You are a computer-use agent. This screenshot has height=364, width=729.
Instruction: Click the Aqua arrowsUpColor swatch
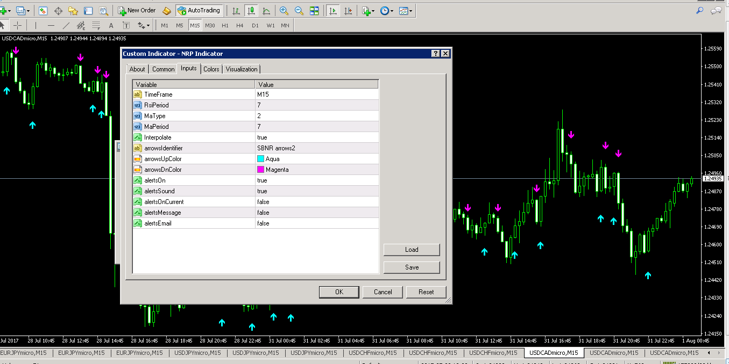click(261, 159)
